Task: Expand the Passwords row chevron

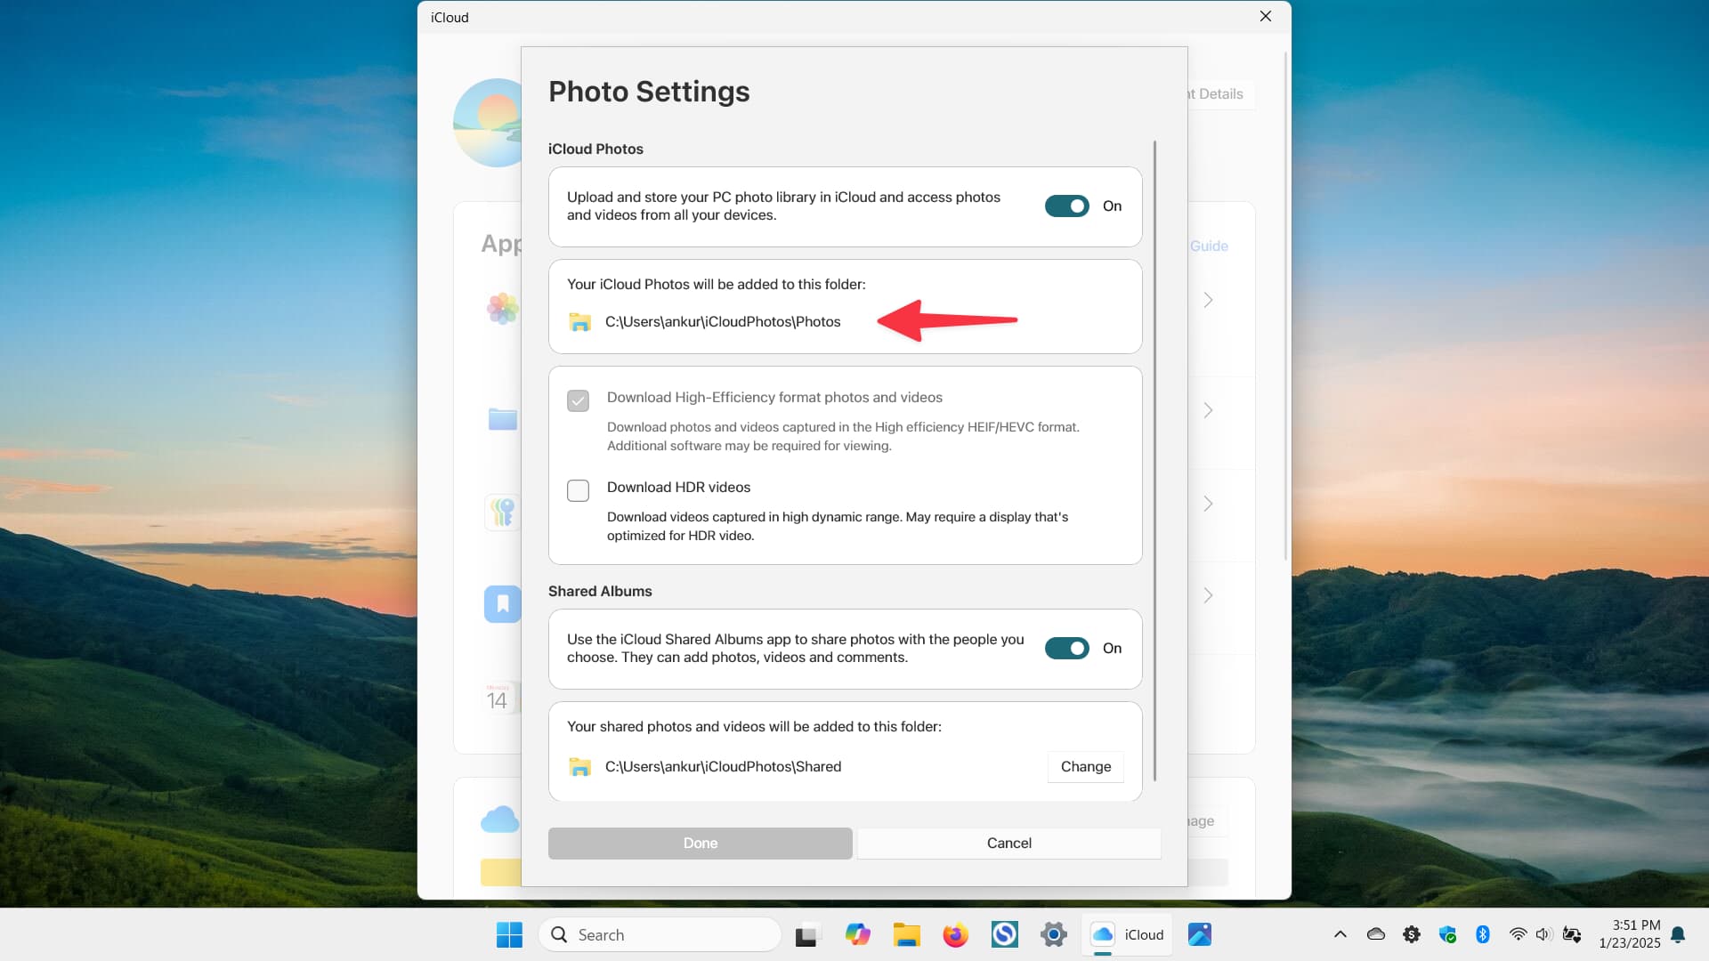Action: click(1208, 504)
